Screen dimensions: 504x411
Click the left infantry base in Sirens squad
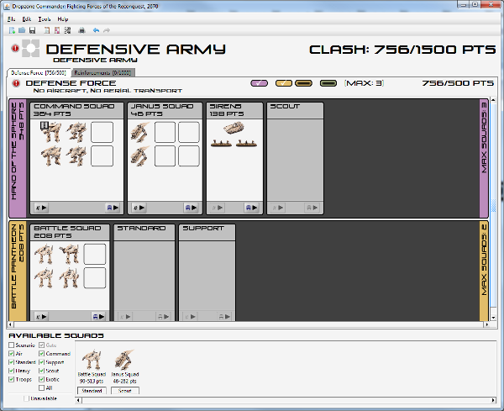221,143
